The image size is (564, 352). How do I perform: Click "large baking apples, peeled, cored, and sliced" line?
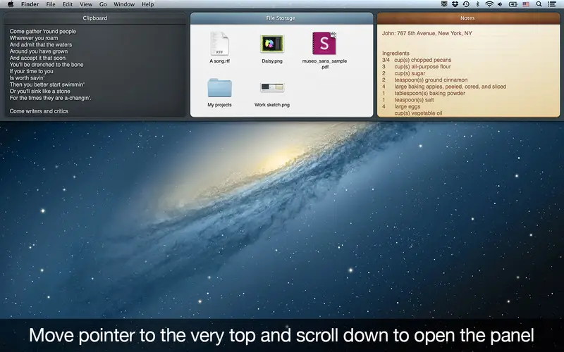(x=450, y=87)
